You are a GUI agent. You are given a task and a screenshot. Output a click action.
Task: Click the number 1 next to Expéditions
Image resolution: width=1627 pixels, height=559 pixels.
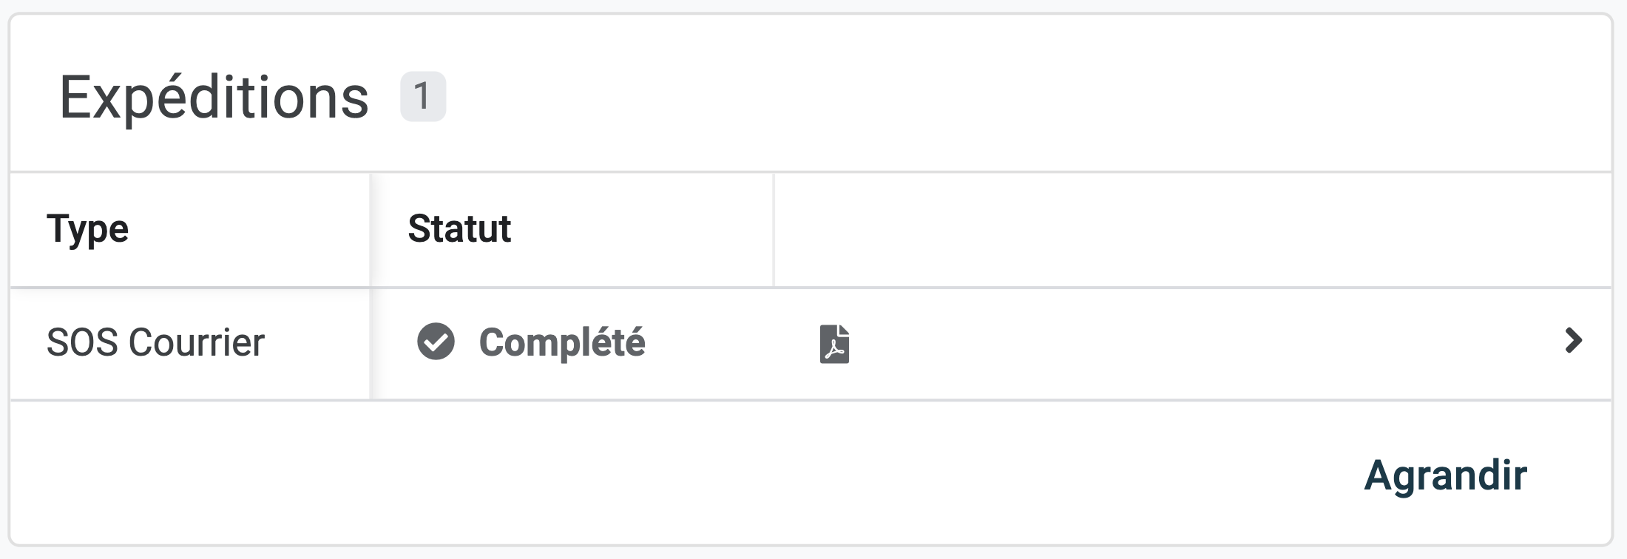point(422,96)
